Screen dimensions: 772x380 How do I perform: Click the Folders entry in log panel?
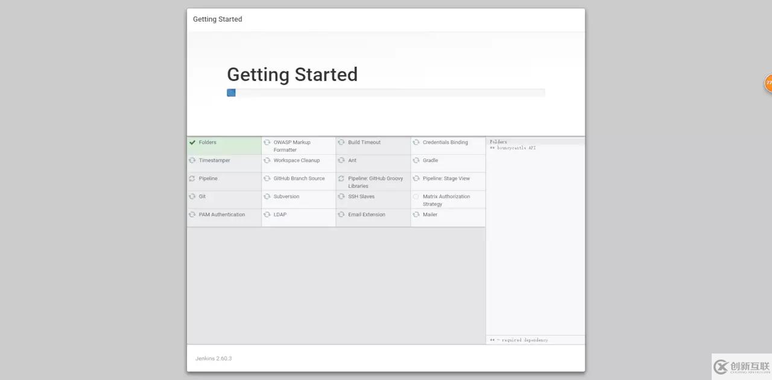click(x=498, y=142)
